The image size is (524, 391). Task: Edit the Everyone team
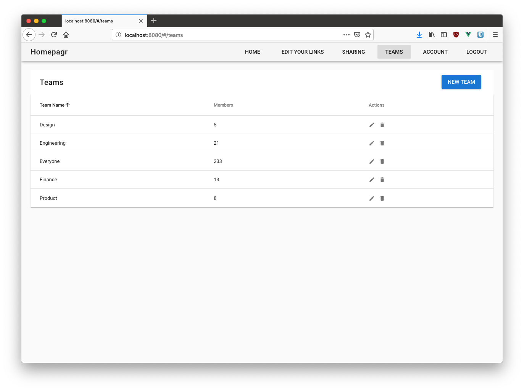tap(372, 161)
